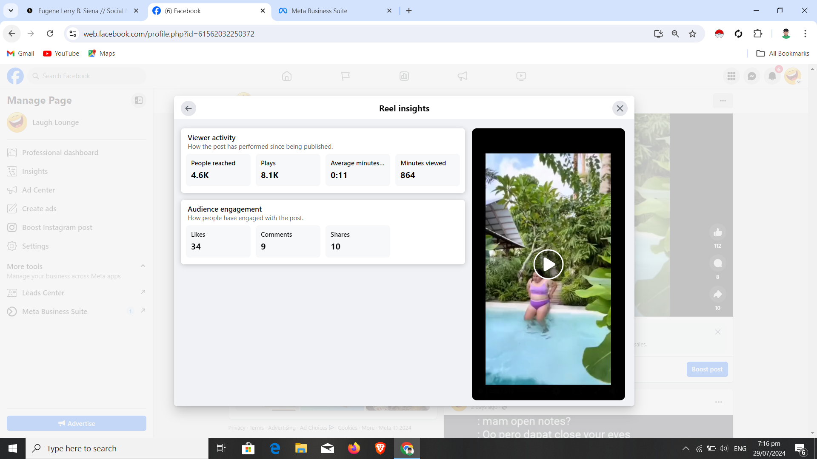Open the Chrome extensions puzzle icon

pyautogui.click(x=758, y=34)
